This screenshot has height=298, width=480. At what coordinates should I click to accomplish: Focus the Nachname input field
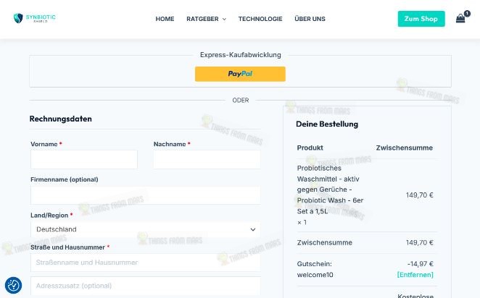click(207, 159)
